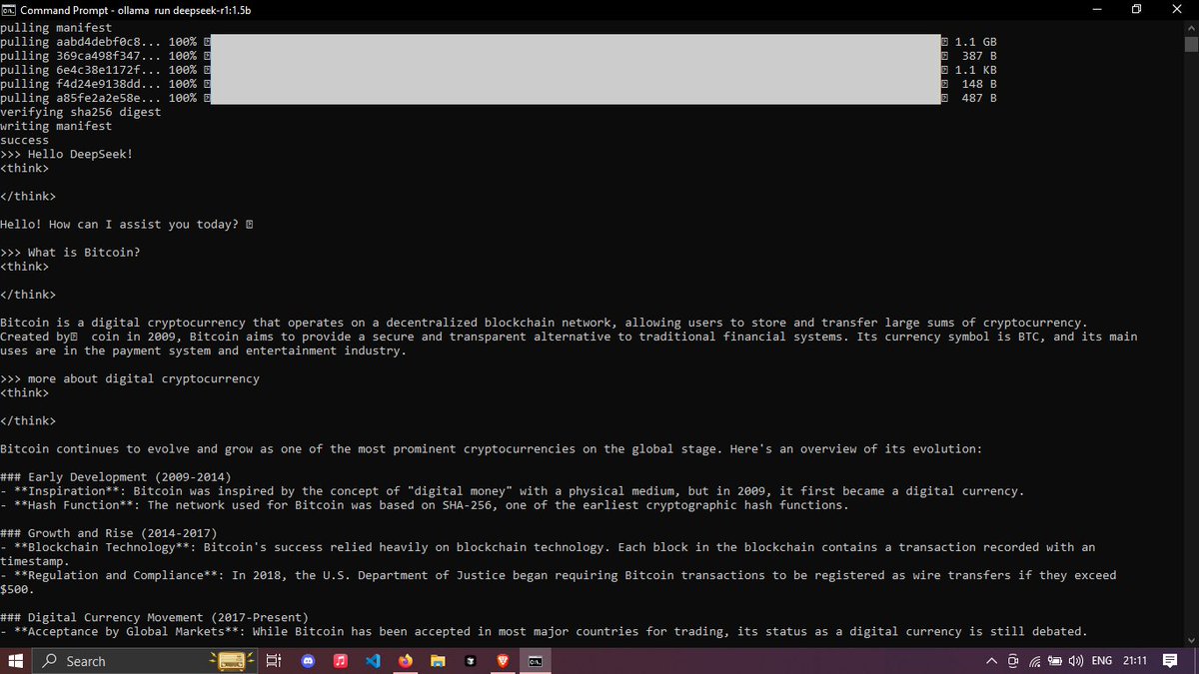This screenshot has width=1199, height=674.
Task: Launch Discord from the taskbar
Action: pos(308,661)
